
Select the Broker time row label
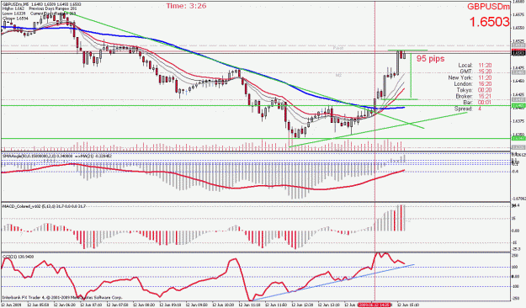[x=464, y=96]
